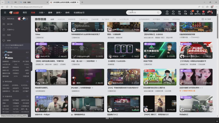The height and width of the screenshot is (123, 219).
Task: Open the user avatar in header
Action: [x=210, y=13]
